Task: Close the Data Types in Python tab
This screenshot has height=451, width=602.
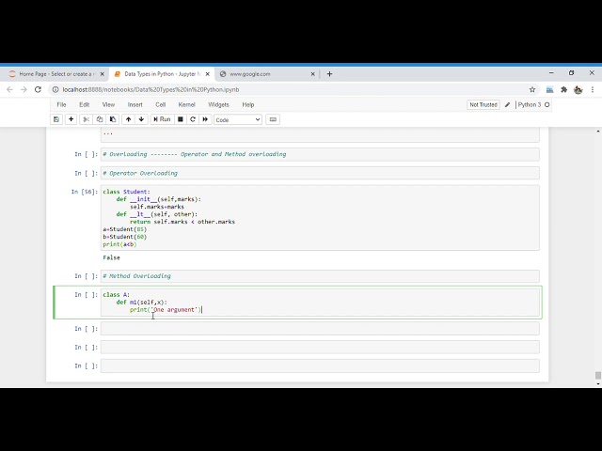Action: pyautogui.click(x=208, y=74)
